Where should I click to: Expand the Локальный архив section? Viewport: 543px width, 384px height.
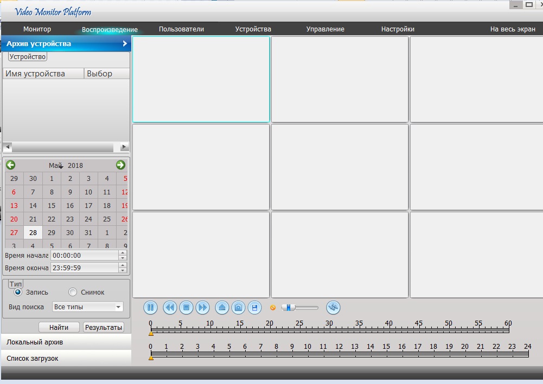(x=66, y=342)
